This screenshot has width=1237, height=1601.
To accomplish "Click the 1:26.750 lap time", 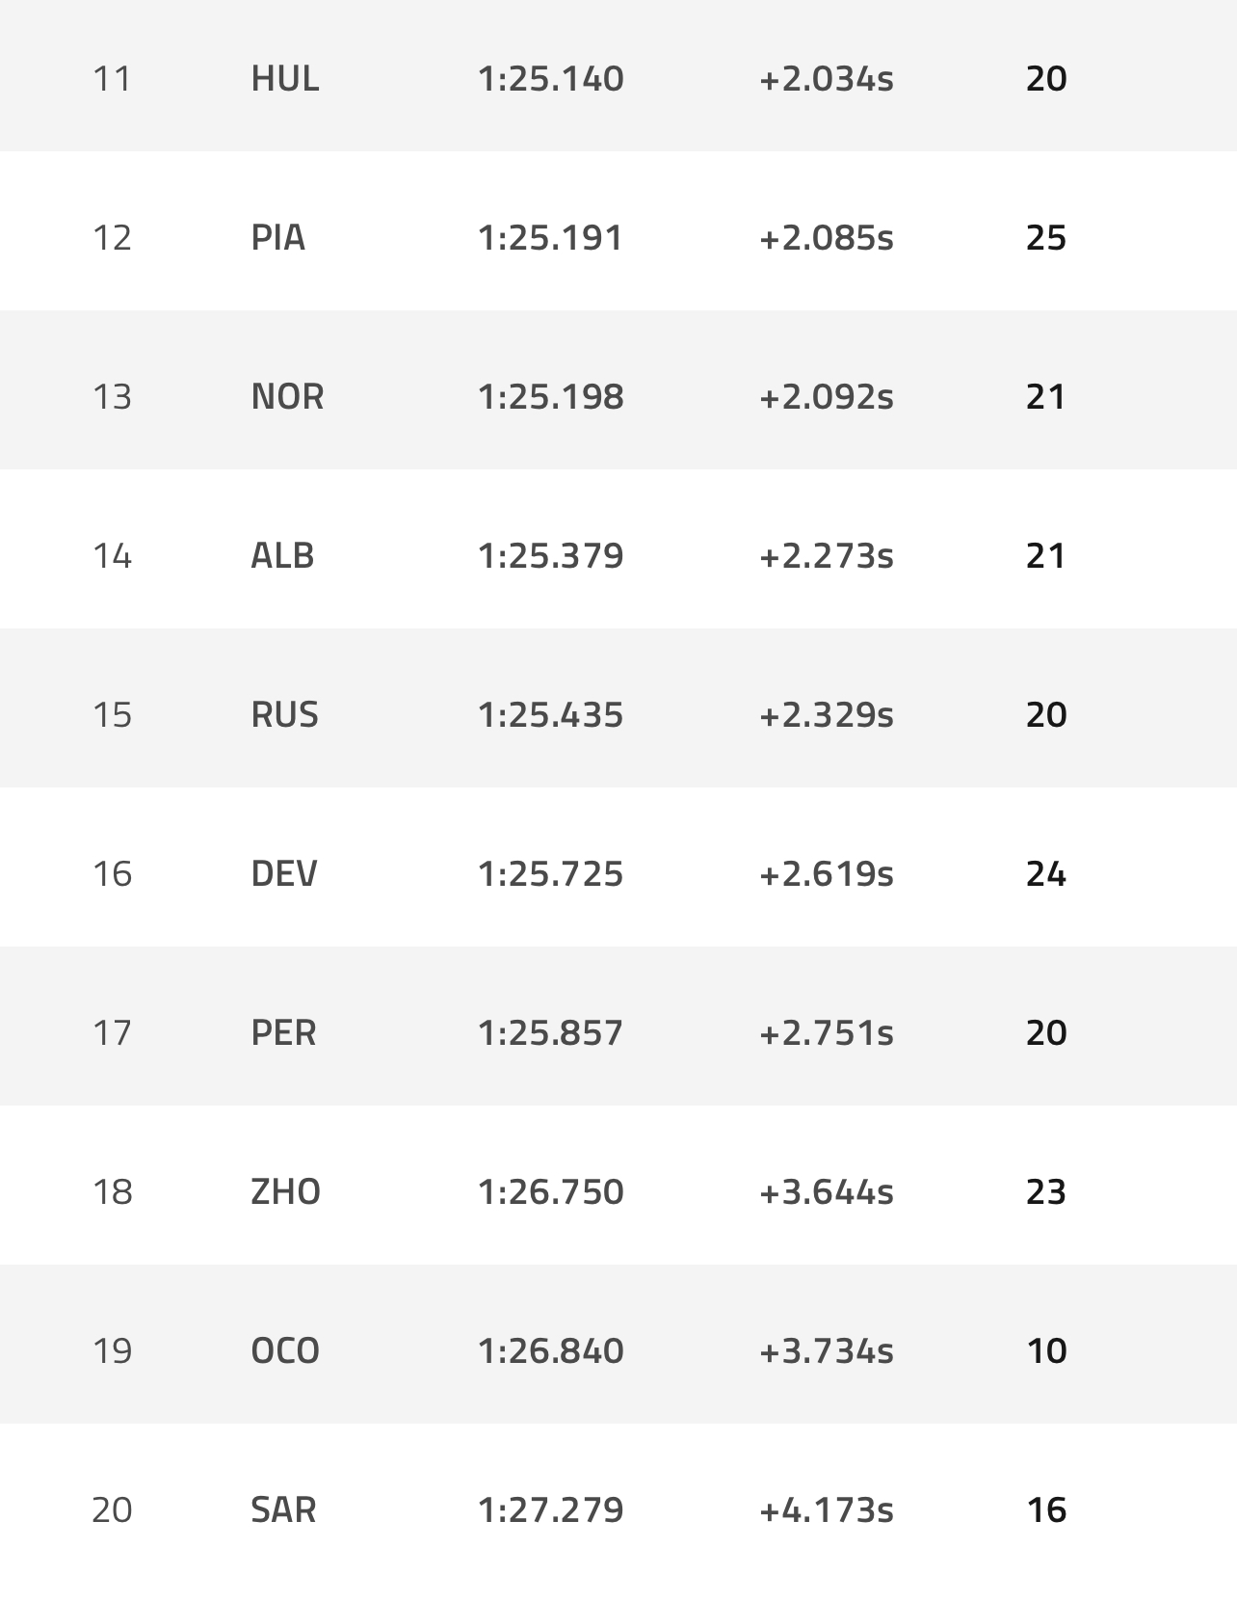I will tap(551, 1191).
